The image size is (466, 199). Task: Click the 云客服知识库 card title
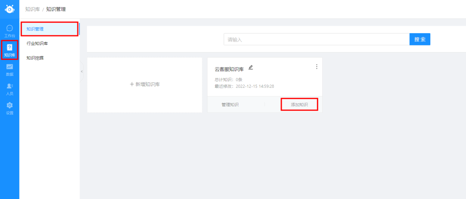(x=229, y=69)
